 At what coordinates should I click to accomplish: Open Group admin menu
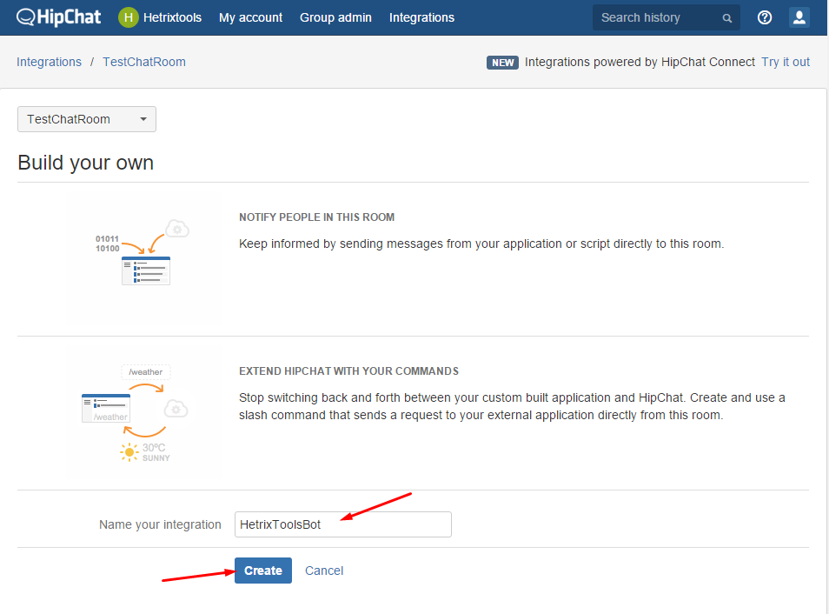point(335,17)
